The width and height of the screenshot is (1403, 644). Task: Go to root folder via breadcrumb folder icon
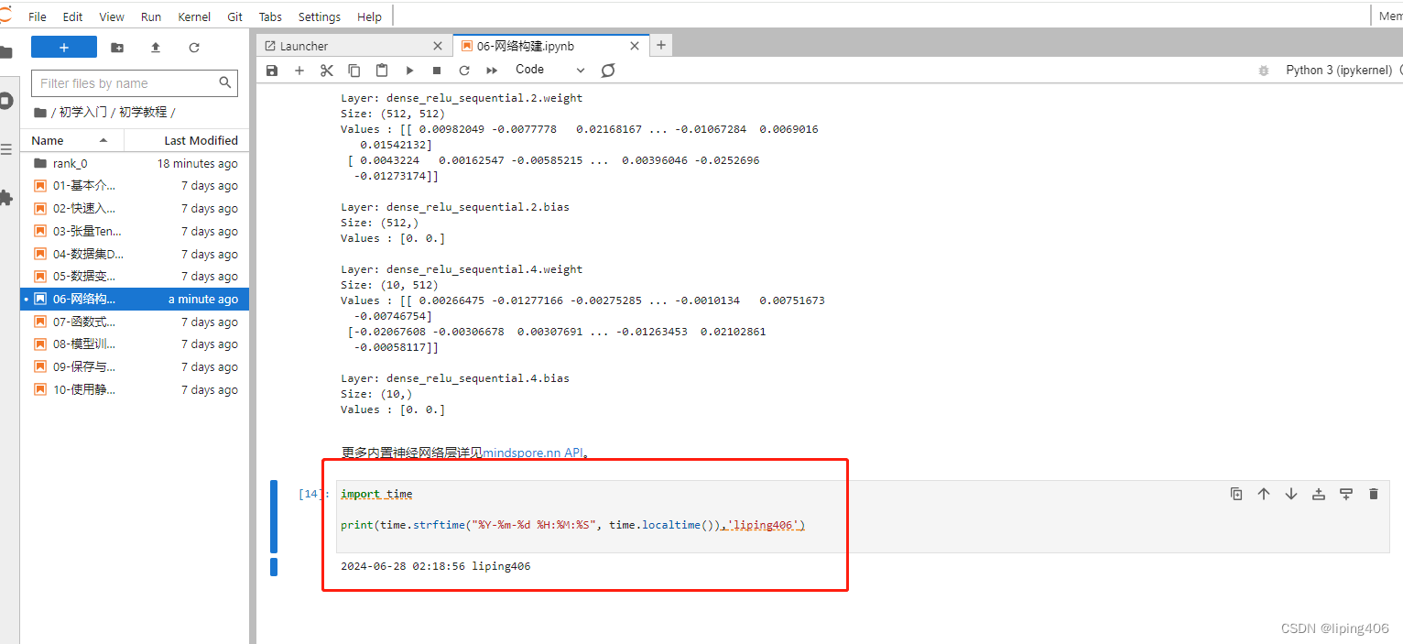[39, 112]
